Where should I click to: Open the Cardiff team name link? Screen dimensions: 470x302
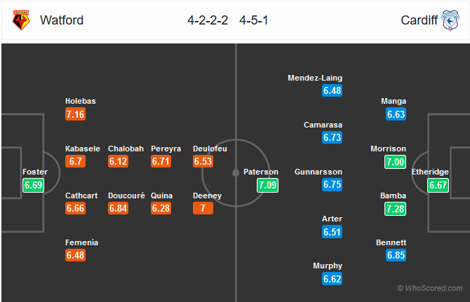pyautogui.click(x=419, y=20)
